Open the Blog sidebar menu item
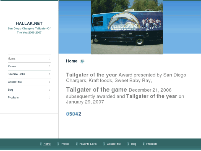 click(11, 90)
